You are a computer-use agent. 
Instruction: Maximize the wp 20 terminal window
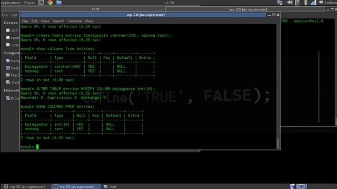coord(274,15)
